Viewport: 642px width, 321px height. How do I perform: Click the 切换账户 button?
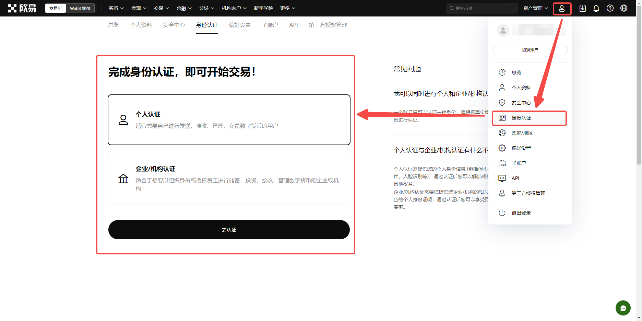click(x=530, y=49)
